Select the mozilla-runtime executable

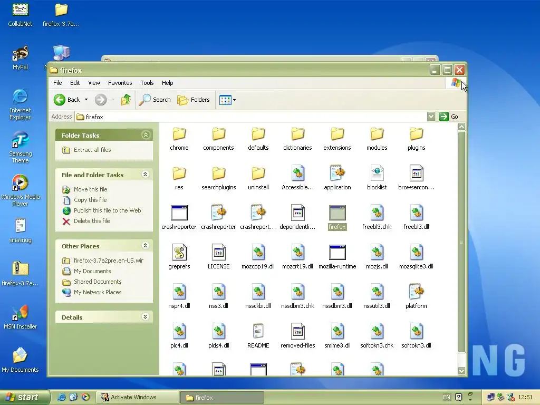(x=337, y=257)
